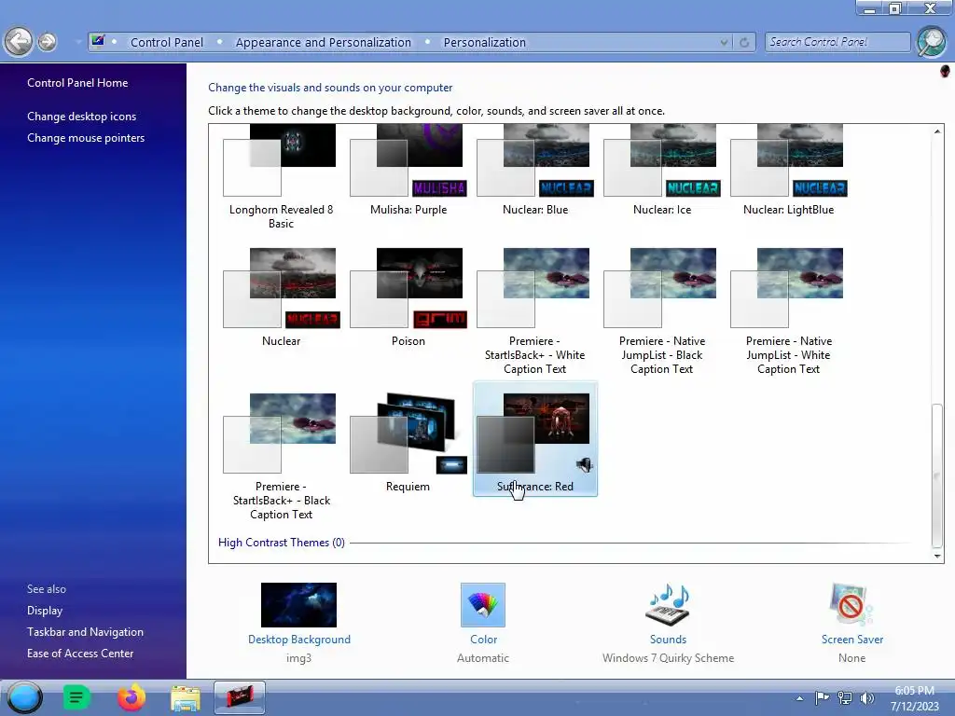955x716 pixels.
Task: Select the Nuclear red theme
Action: tap(281, 297)
